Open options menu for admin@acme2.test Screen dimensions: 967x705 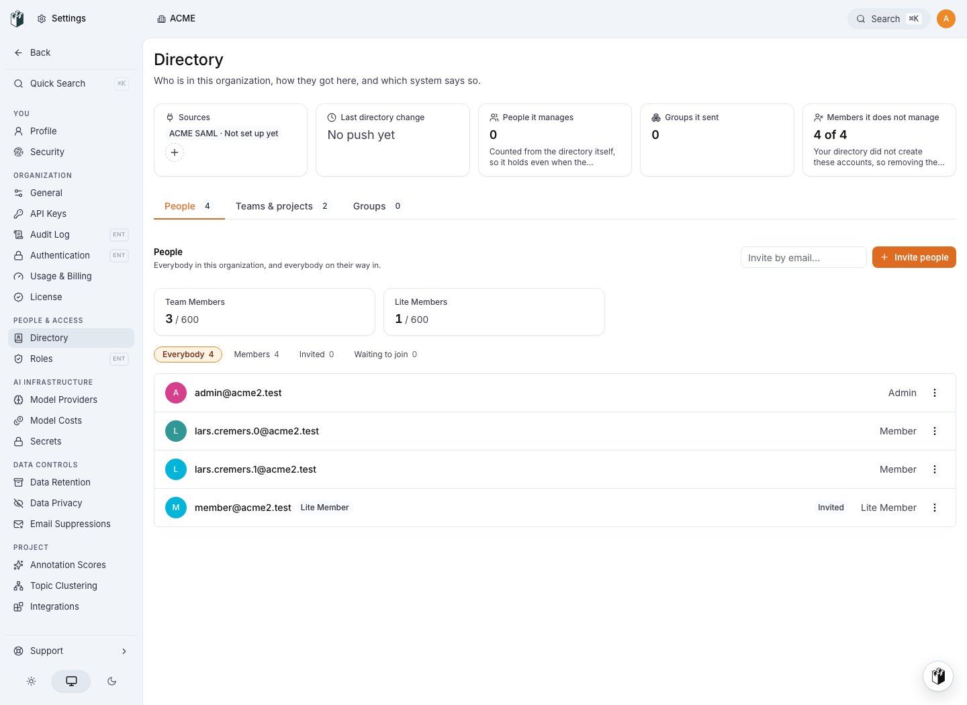point(935,393)
